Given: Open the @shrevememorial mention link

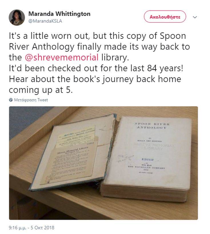Looking at the screenshot, I should click(x=61, y=57).
